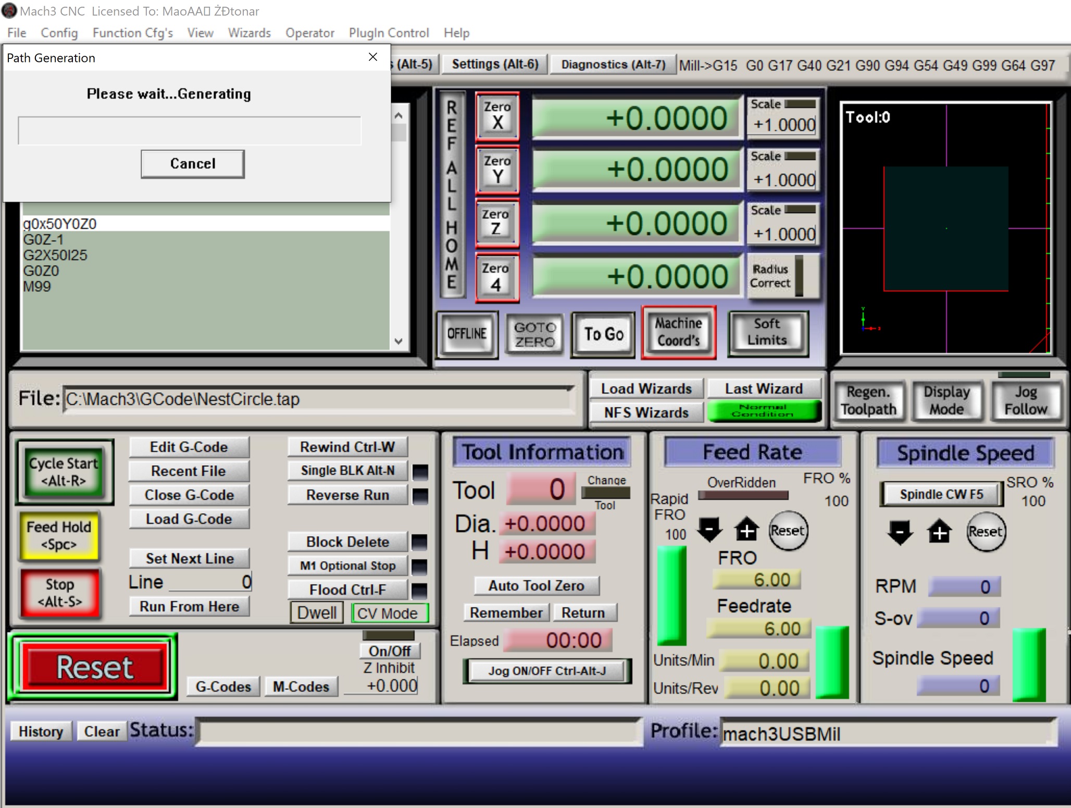
Task: Cancel the path generation dialog
Action: pyautogui.click(x=192, y=164)
